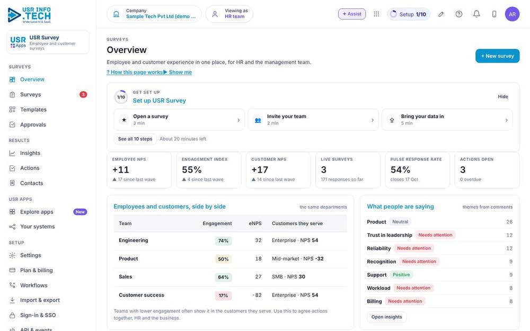This screenshot has width=530, height=331.
Task: Open the USR Survey app card
Action: click(x=48, y=42)
